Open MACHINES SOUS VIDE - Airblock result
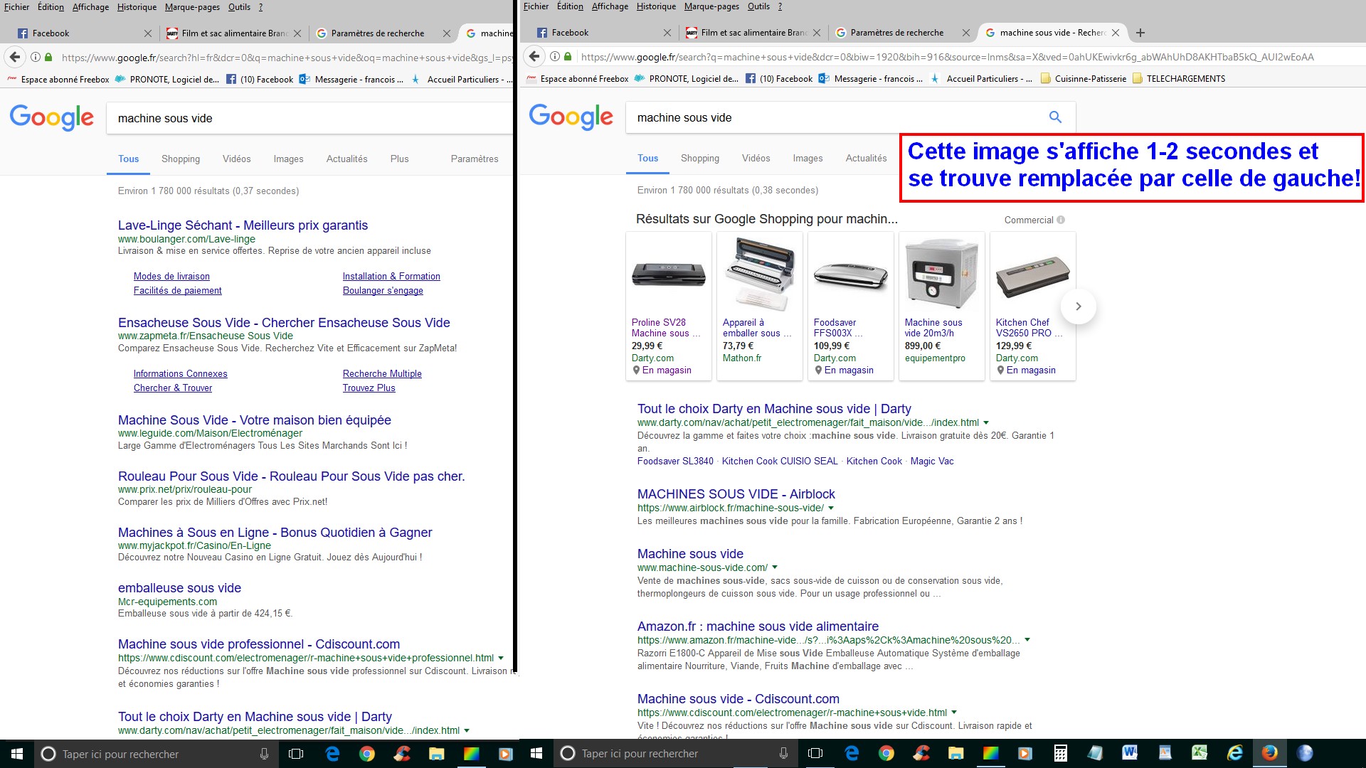Image resolution: width=1366 pixels, height=768 pixels. [736, 494]
